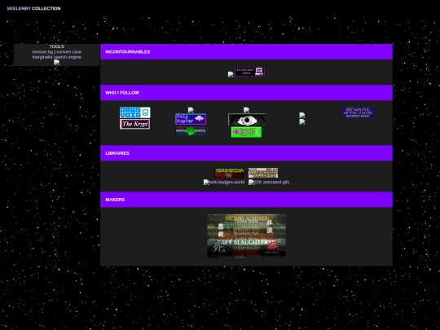Click the beige library badge beside Necronomicon
Image resolution: width=440 pixels, height=330 pixels.
(263, 173)
